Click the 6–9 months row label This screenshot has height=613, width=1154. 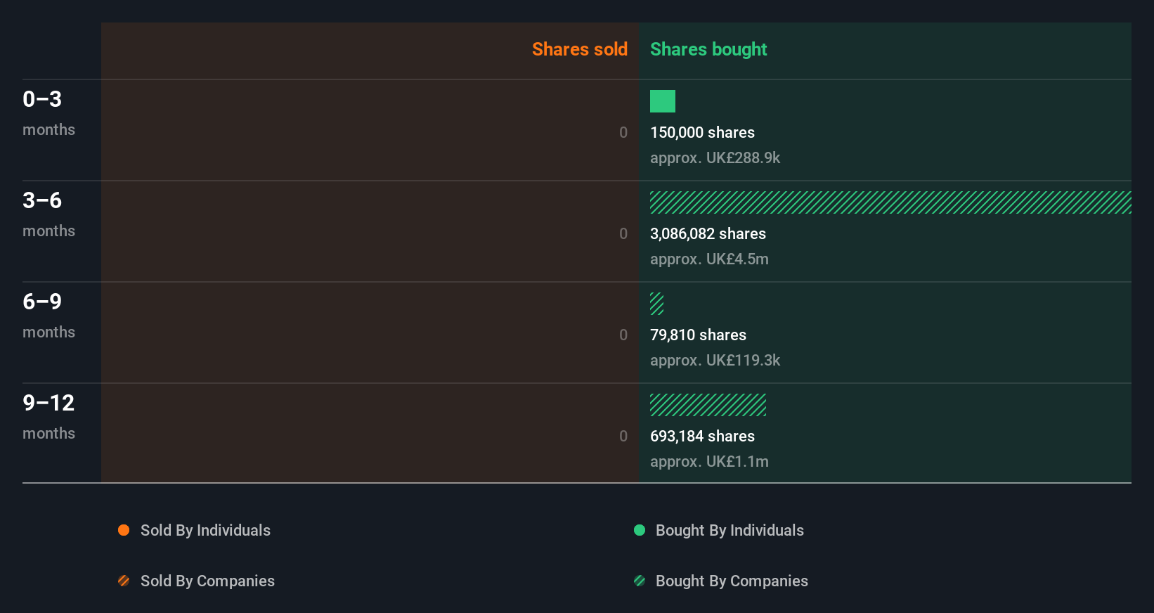click(x=48, y=316)
